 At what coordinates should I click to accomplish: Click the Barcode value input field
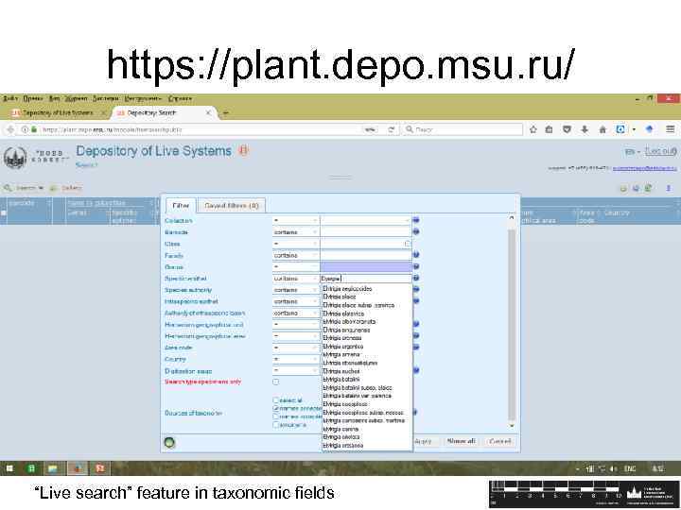tap(366, 232)
